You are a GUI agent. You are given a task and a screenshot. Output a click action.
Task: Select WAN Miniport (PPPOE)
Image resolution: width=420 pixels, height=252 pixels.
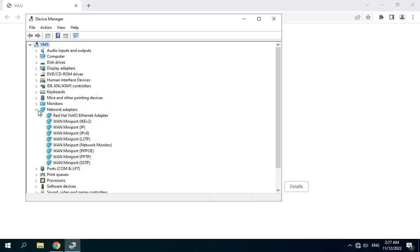pyautogui.click(x=73, y=151)
